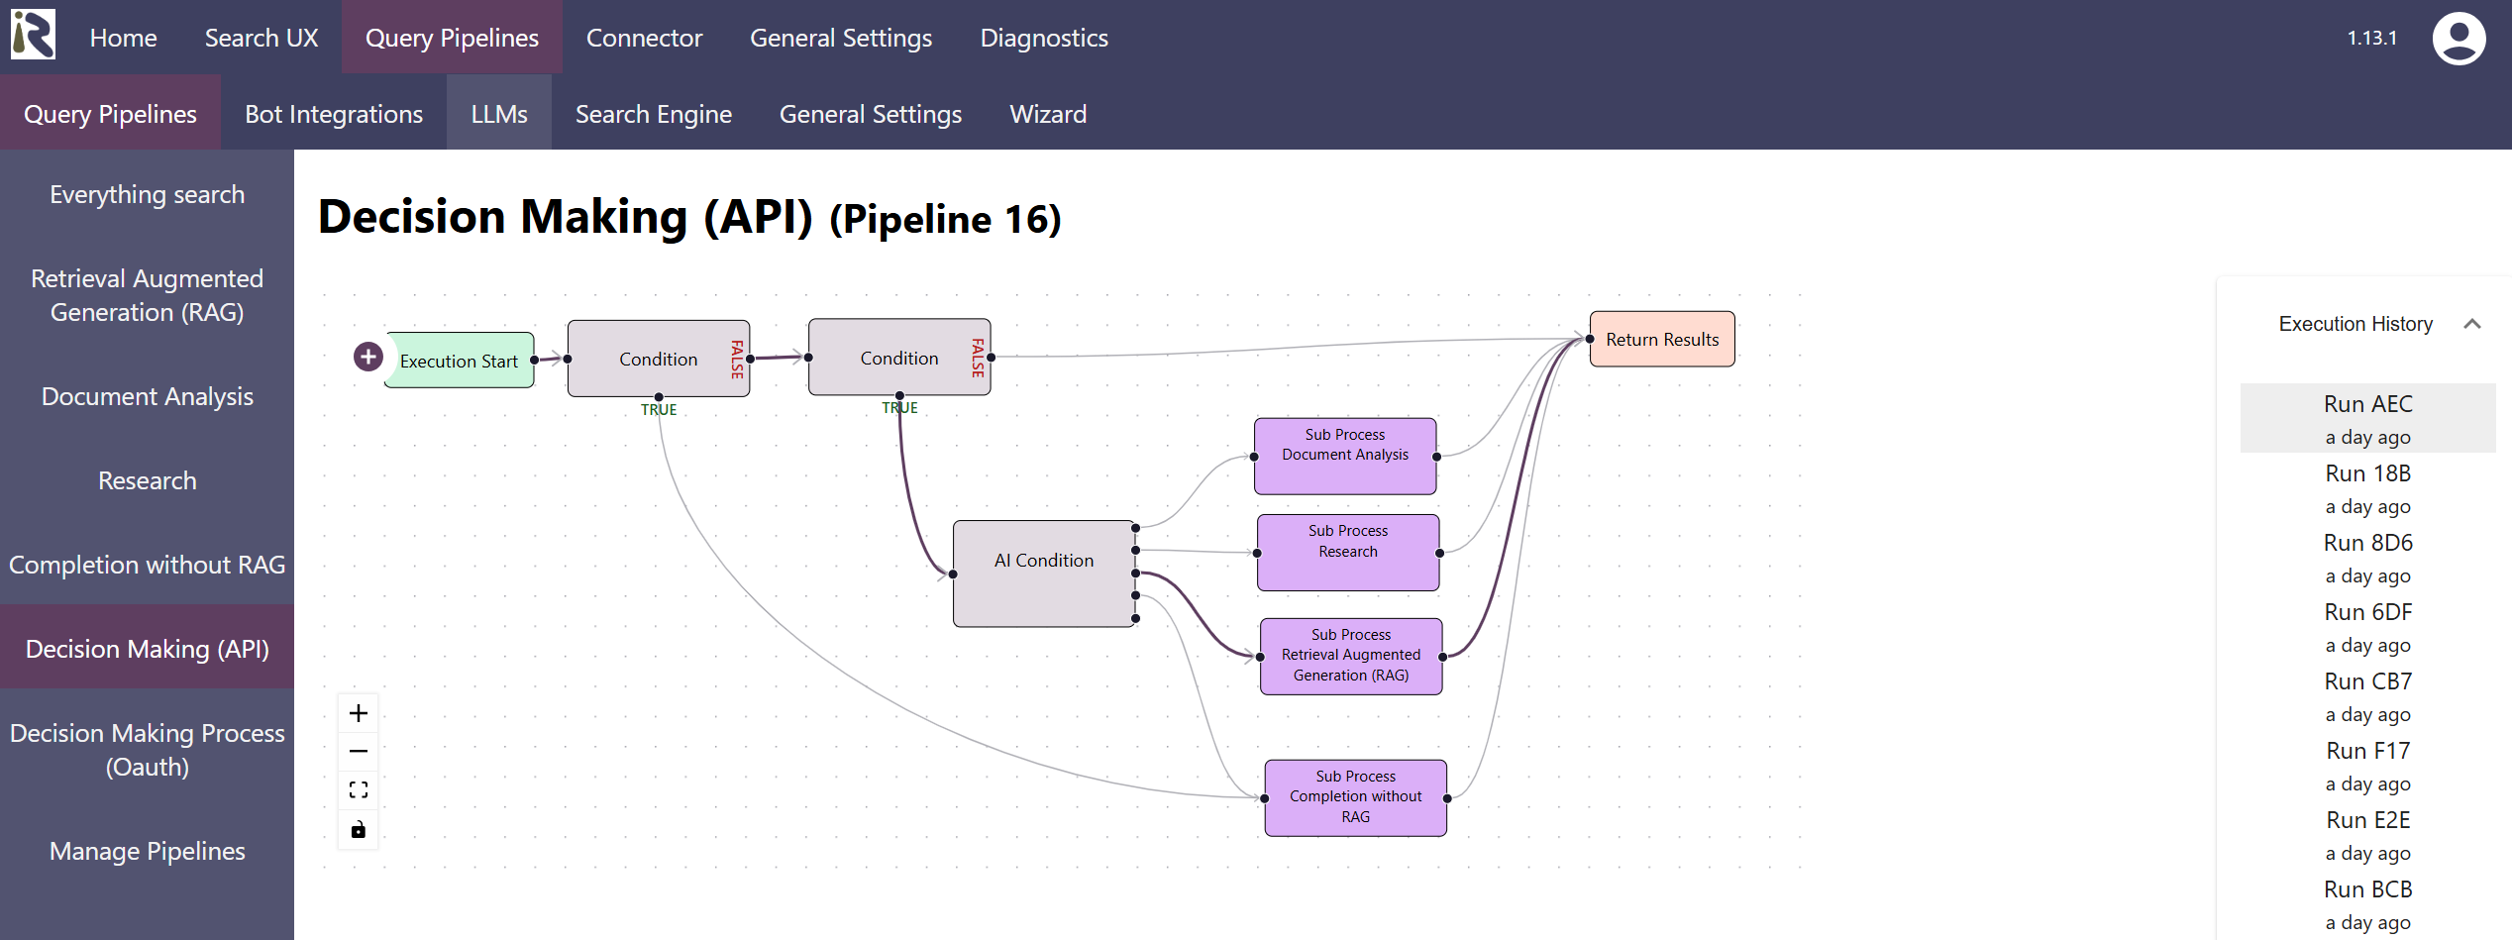This screenshot has height=940, width=2512.
Task: Open the Bot Integrations tab
Action: tap(334, 114)
